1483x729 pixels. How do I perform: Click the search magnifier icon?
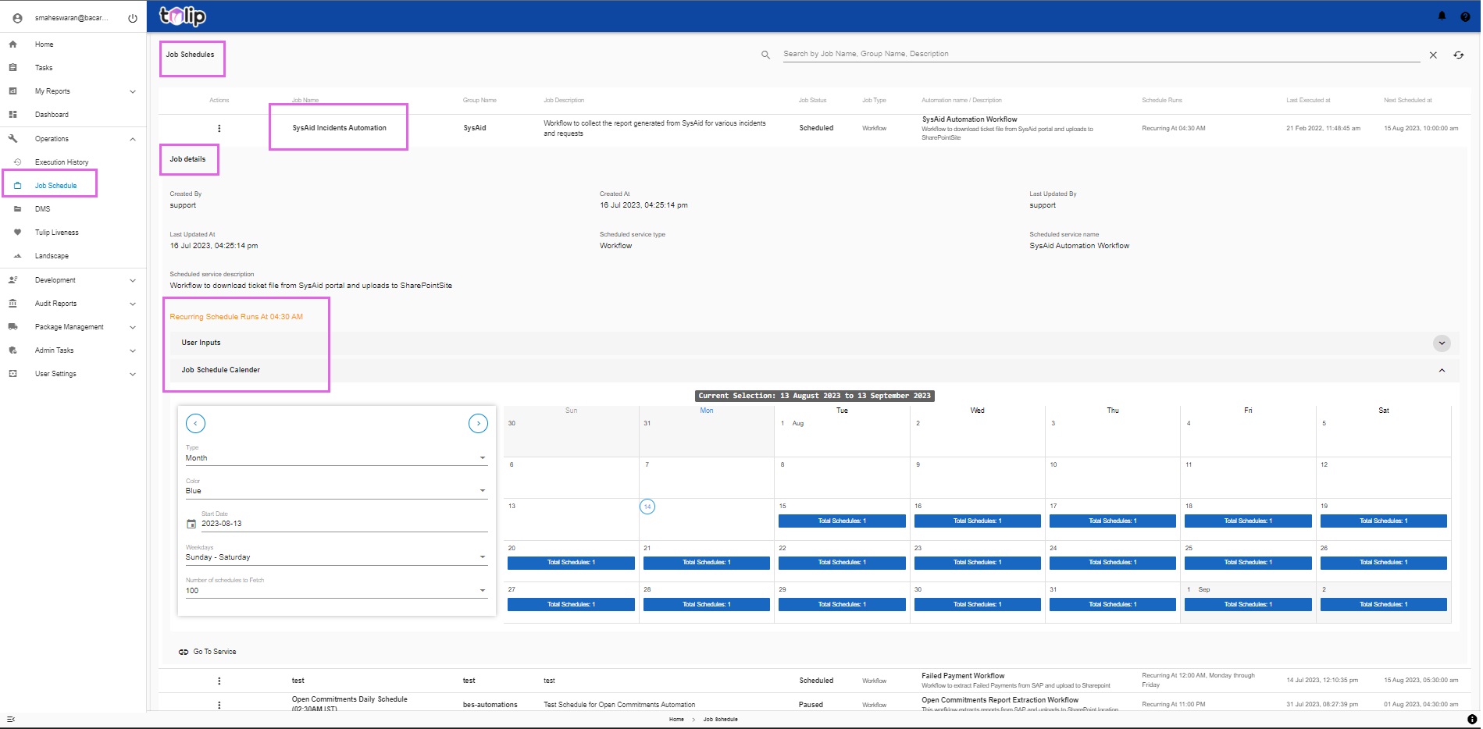coord(765,55)
